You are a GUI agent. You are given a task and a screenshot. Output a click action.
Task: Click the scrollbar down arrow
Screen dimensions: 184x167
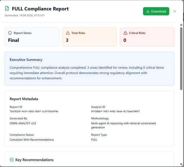tap(181, 164)
